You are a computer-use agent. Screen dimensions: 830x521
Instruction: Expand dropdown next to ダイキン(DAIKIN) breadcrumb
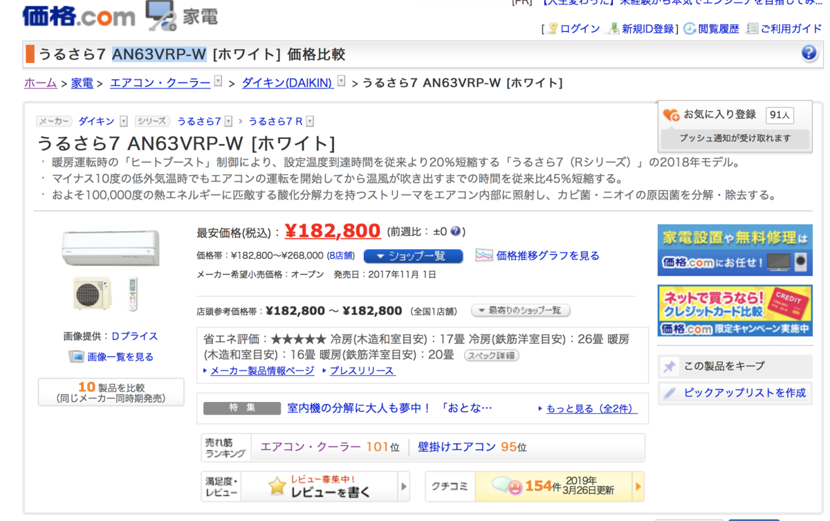(341, 82)
